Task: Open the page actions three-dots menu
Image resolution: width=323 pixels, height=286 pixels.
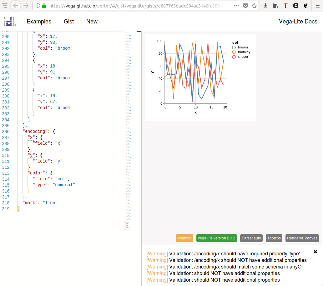Action: 237,6
